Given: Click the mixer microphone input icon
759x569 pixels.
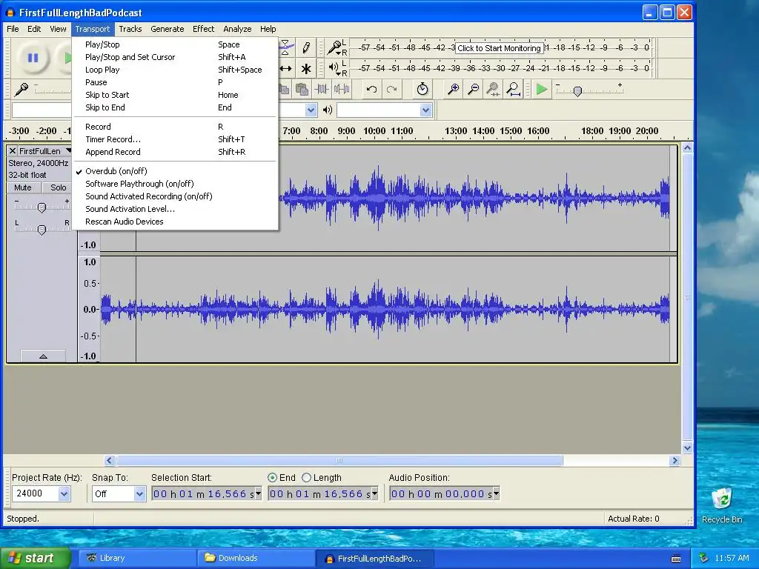Looking at the screenshot, I should pos(21,90).
